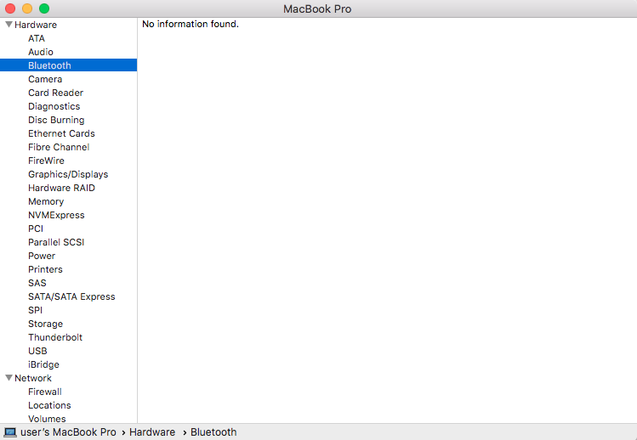This screenshot has width=637, height=440.
Task: Close the System Information window
Action: click(10, 8)
